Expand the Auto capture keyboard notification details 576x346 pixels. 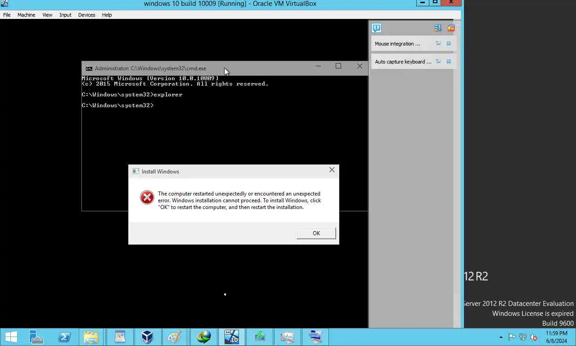(x=438, y=62)
